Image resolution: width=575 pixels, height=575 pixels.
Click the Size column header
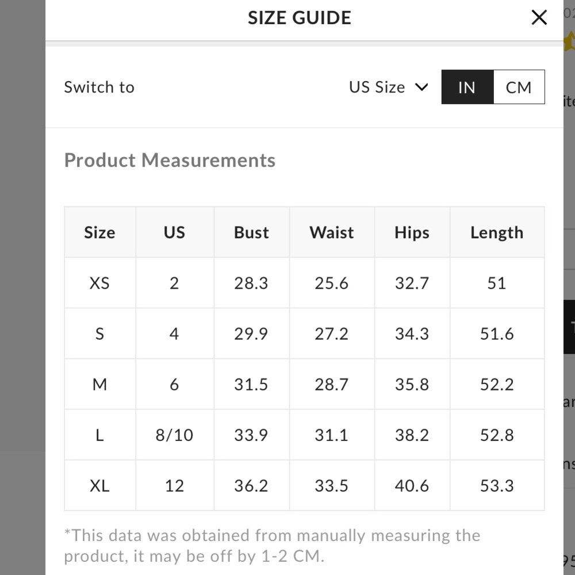pos(99,232)
